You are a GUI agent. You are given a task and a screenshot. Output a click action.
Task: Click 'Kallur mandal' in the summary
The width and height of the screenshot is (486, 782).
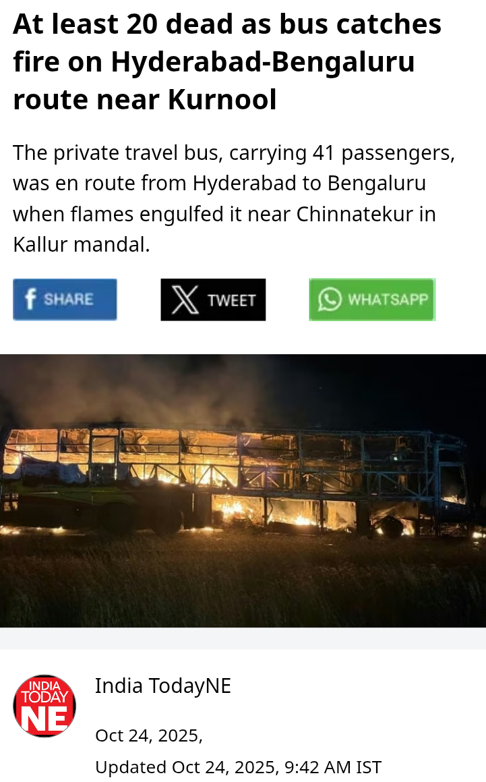click(x=82, y=244)
